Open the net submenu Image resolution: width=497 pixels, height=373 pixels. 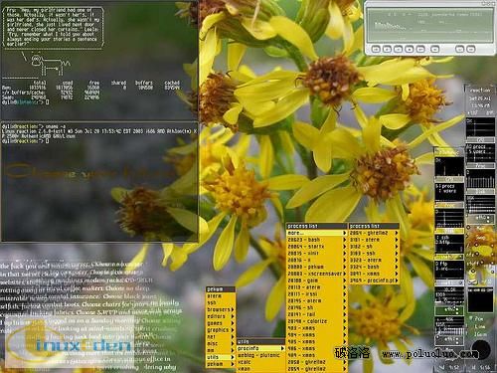(221, 337)
